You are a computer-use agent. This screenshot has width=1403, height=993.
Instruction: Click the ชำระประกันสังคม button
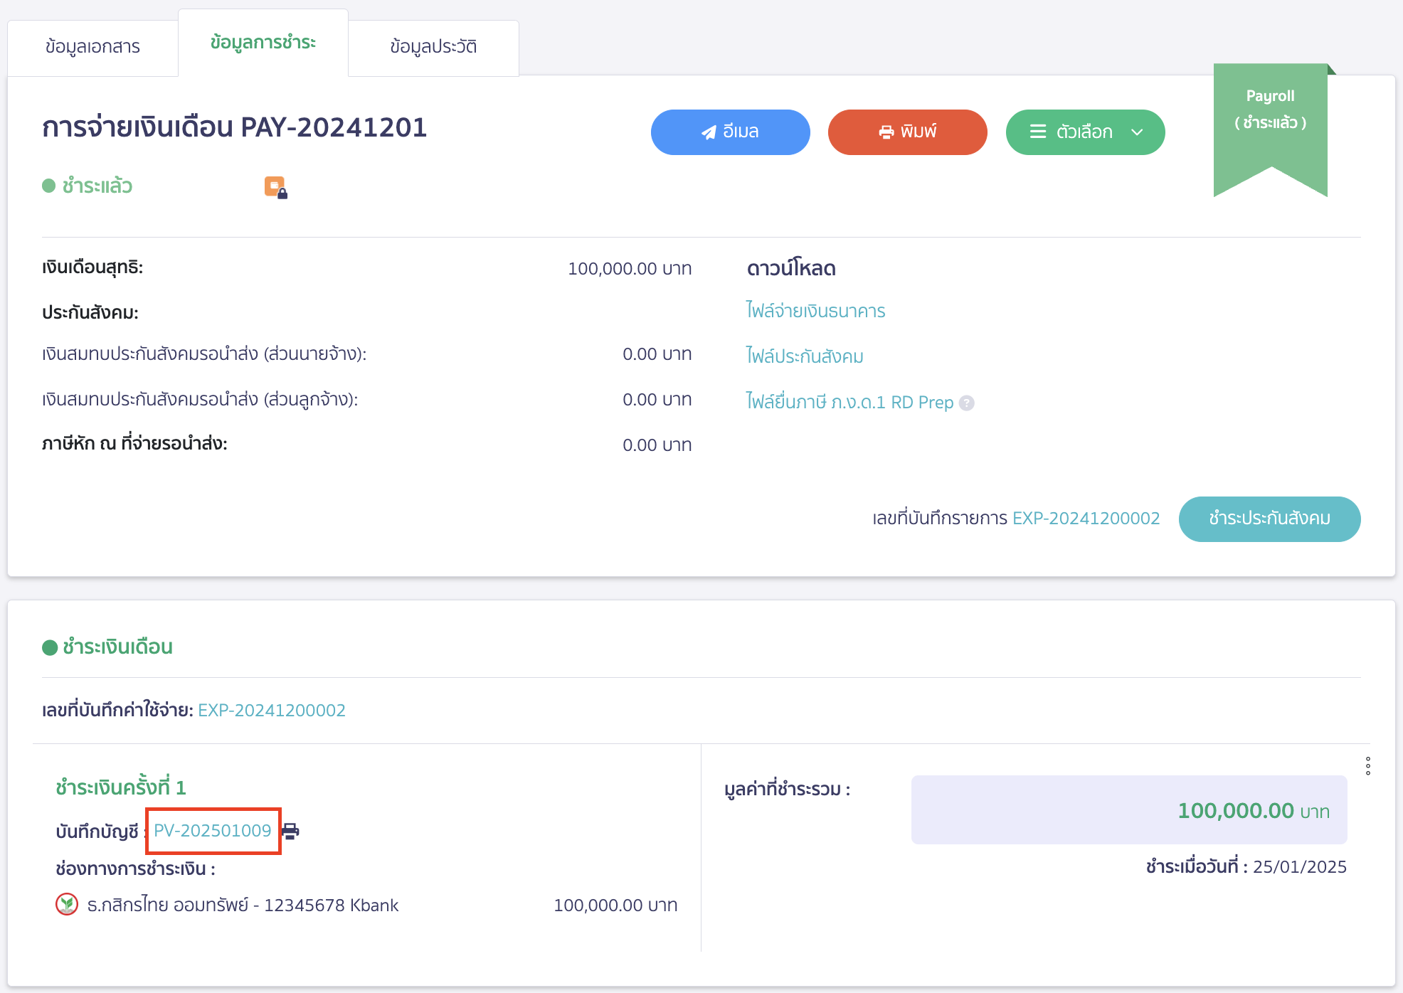pyautogui.click(x=1269, y=519)
